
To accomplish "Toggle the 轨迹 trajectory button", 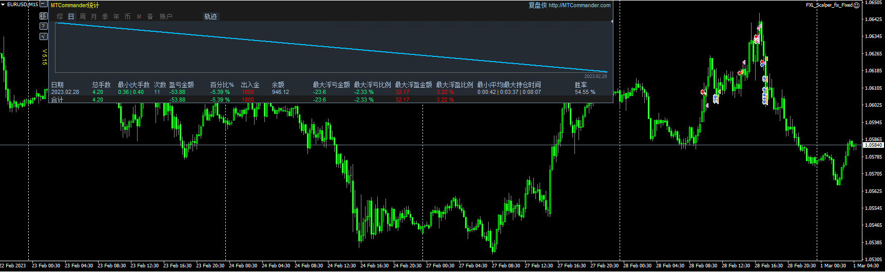I will pyautogui.click(x=210, y=16).
